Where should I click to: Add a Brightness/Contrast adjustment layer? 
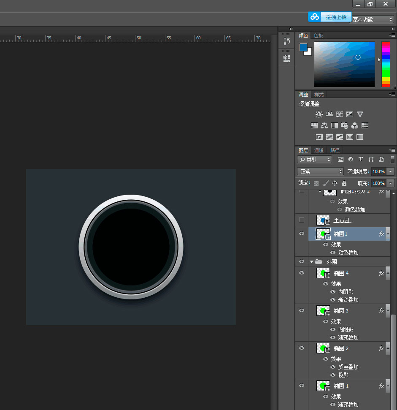319,114
